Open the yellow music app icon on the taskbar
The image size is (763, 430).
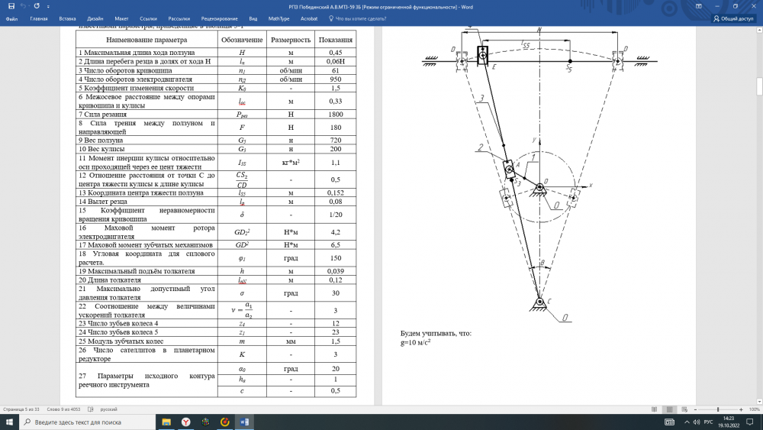point(225,422)
